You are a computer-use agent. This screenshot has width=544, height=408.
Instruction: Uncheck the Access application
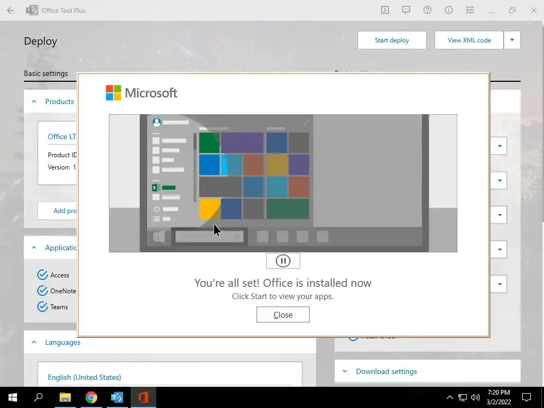42,275
